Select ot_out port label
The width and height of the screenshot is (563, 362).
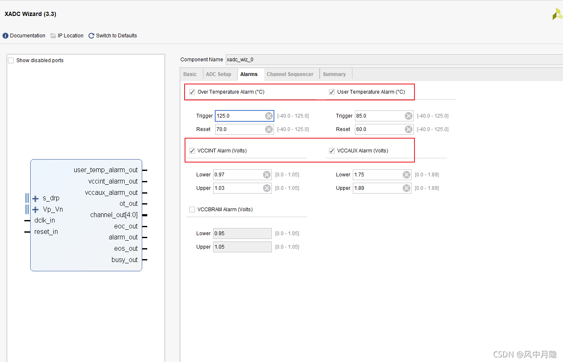[x=128, y=204]
